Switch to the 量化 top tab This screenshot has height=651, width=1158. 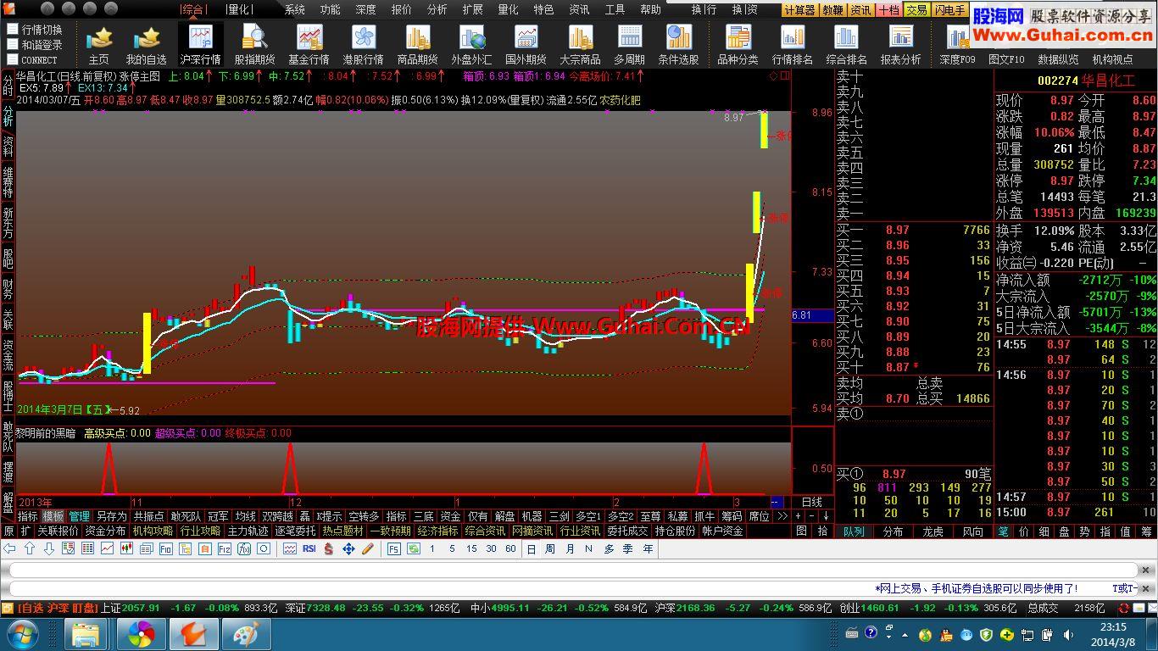tap(241, 9)
